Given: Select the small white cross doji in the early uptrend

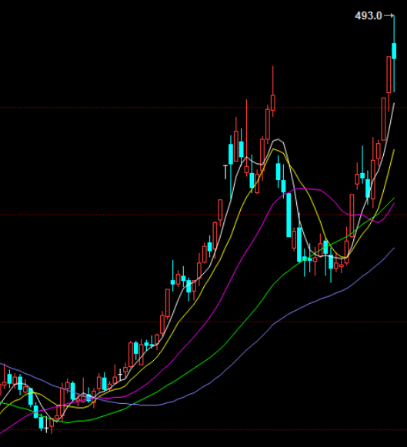Looking at the screenshot, I should [x=120, y=375].
